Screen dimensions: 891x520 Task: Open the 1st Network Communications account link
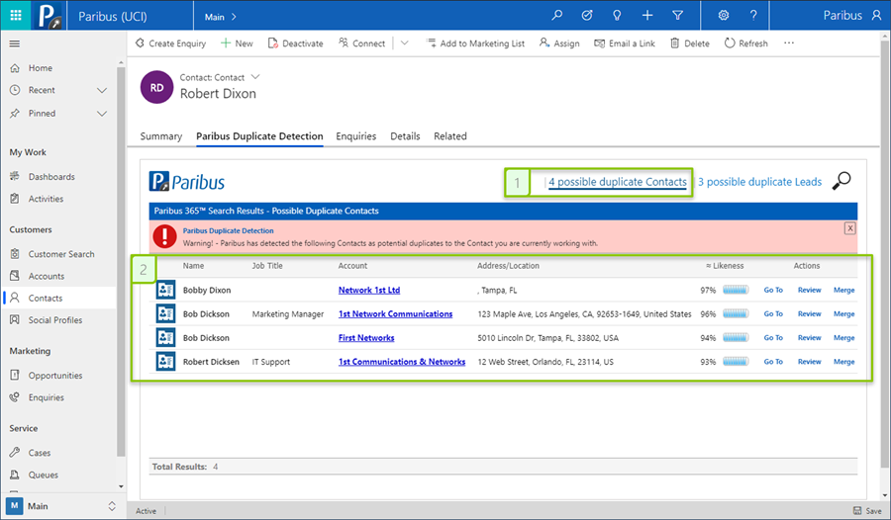[x=395, y=314]
